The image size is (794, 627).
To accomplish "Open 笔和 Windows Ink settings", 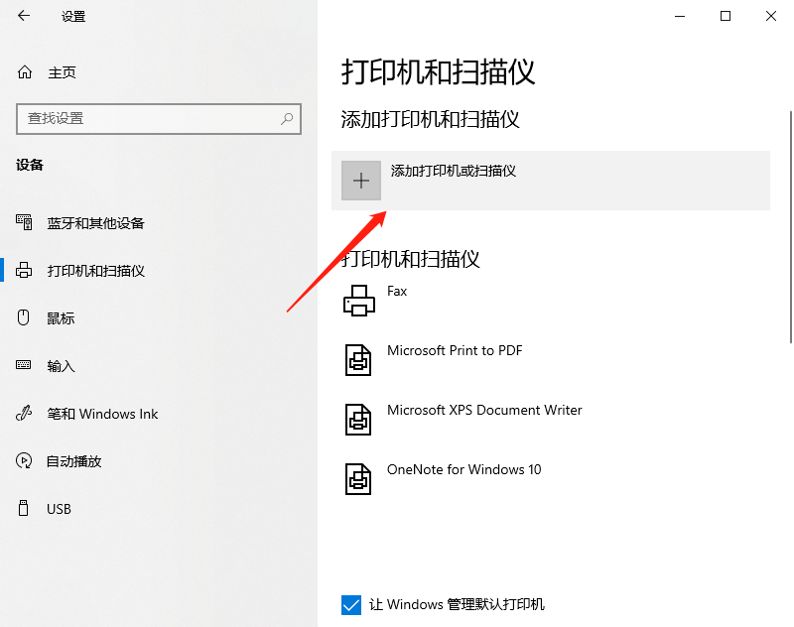I will pyautogui.click(x=102, y=414).
